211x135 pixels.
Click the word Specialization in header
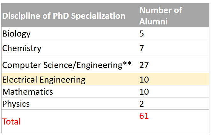point(98,16)
